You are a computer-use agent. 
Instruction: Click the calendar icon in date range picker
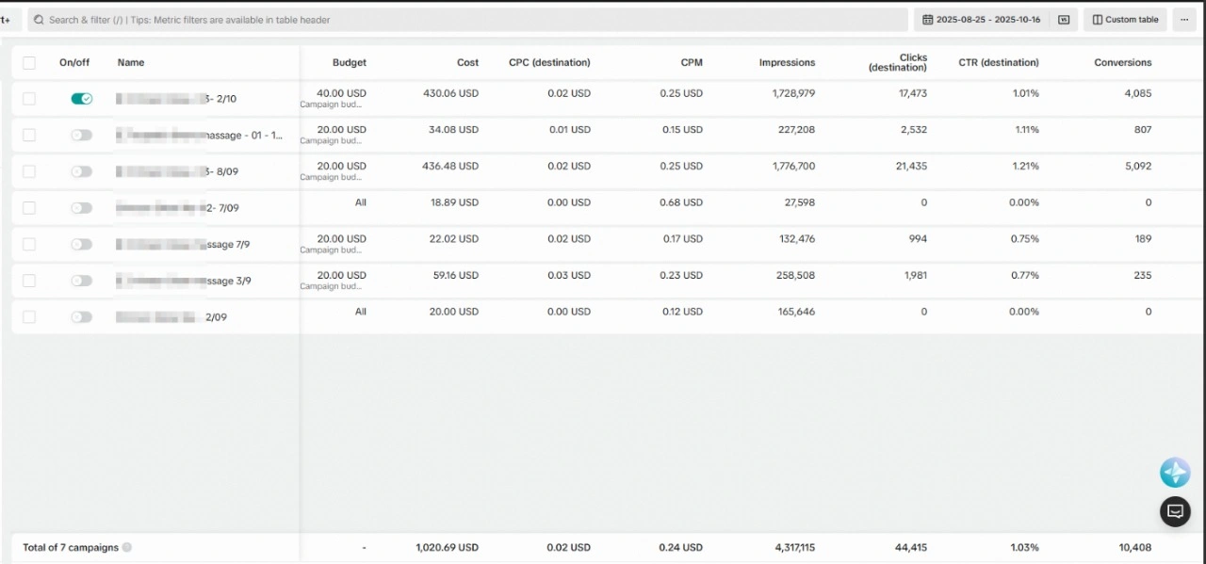pyautogui.click(x=928, y=20)
